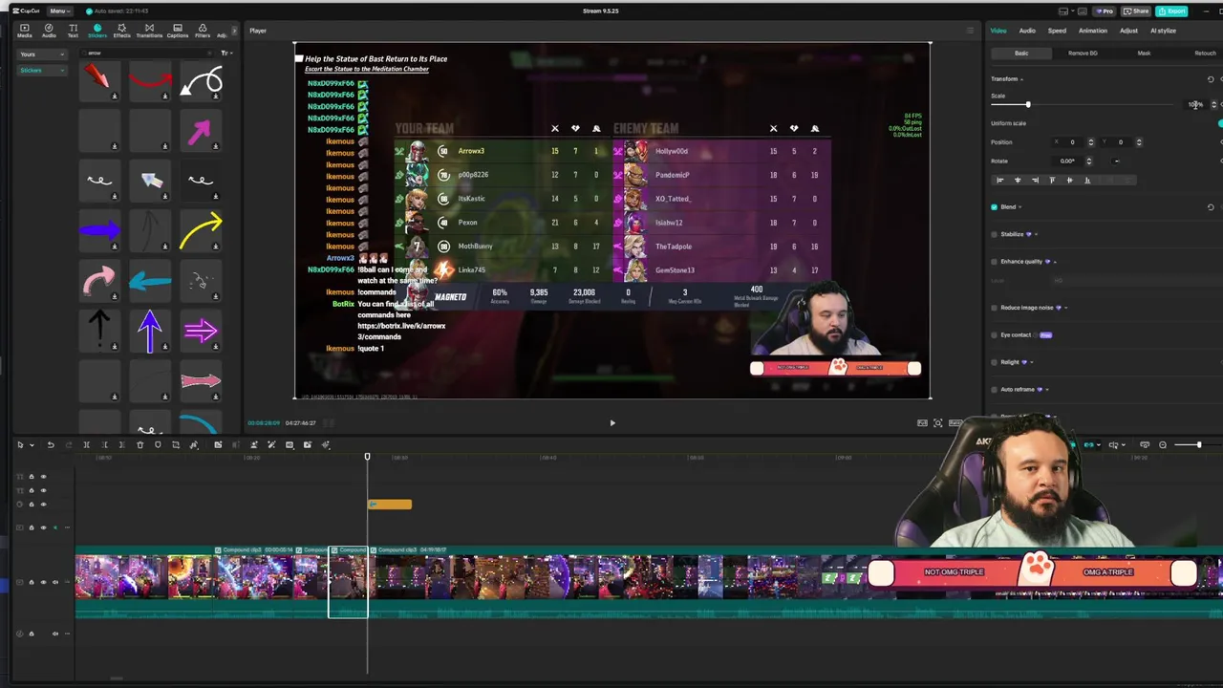The width and height of the screenshot is (1223, 688).
Task: Open the CapCut Menu dropdown
Action: pos(59,11)
